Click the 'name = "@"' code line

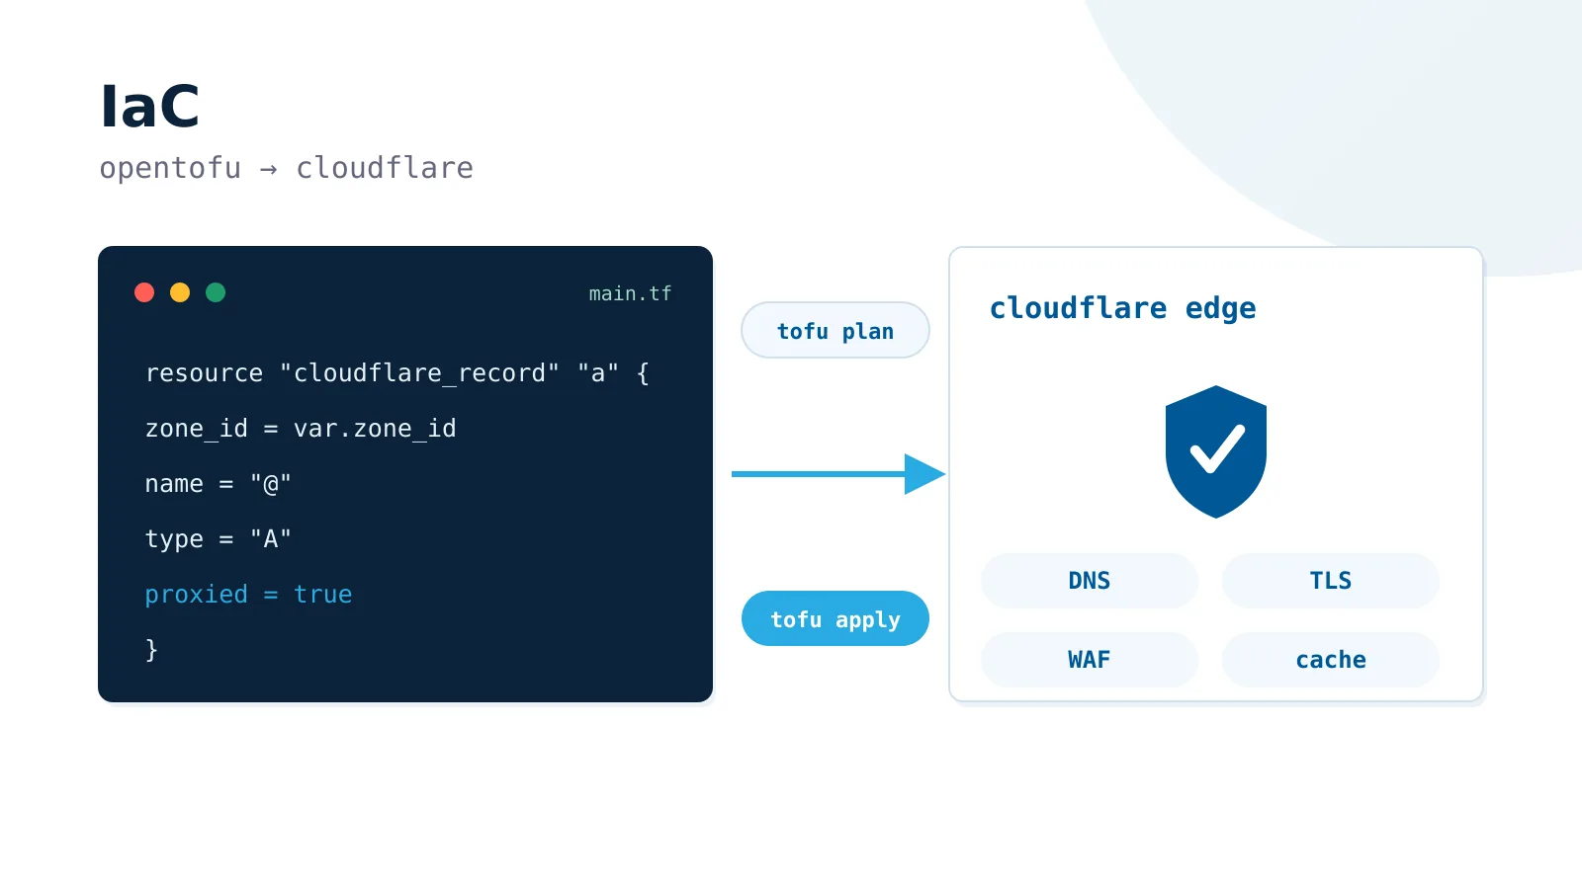point(218,484)
